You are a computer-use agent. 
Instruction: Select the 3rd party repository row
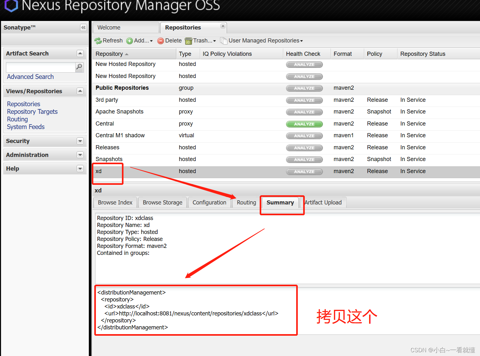pyautogui.click(x=286, y=100)
